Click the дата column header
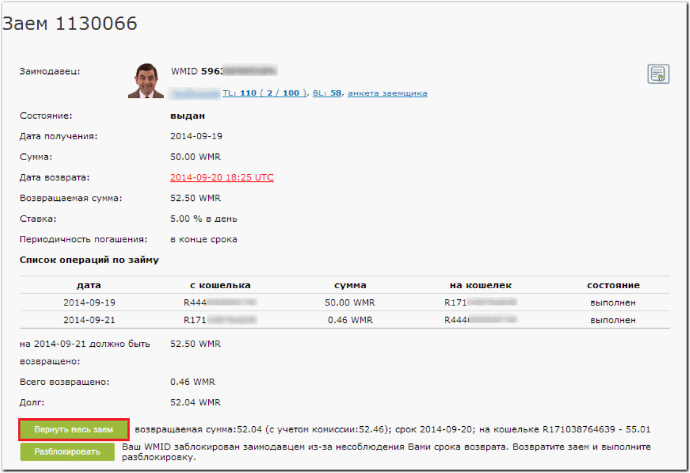The image size is (690, 473). point(89,285)
